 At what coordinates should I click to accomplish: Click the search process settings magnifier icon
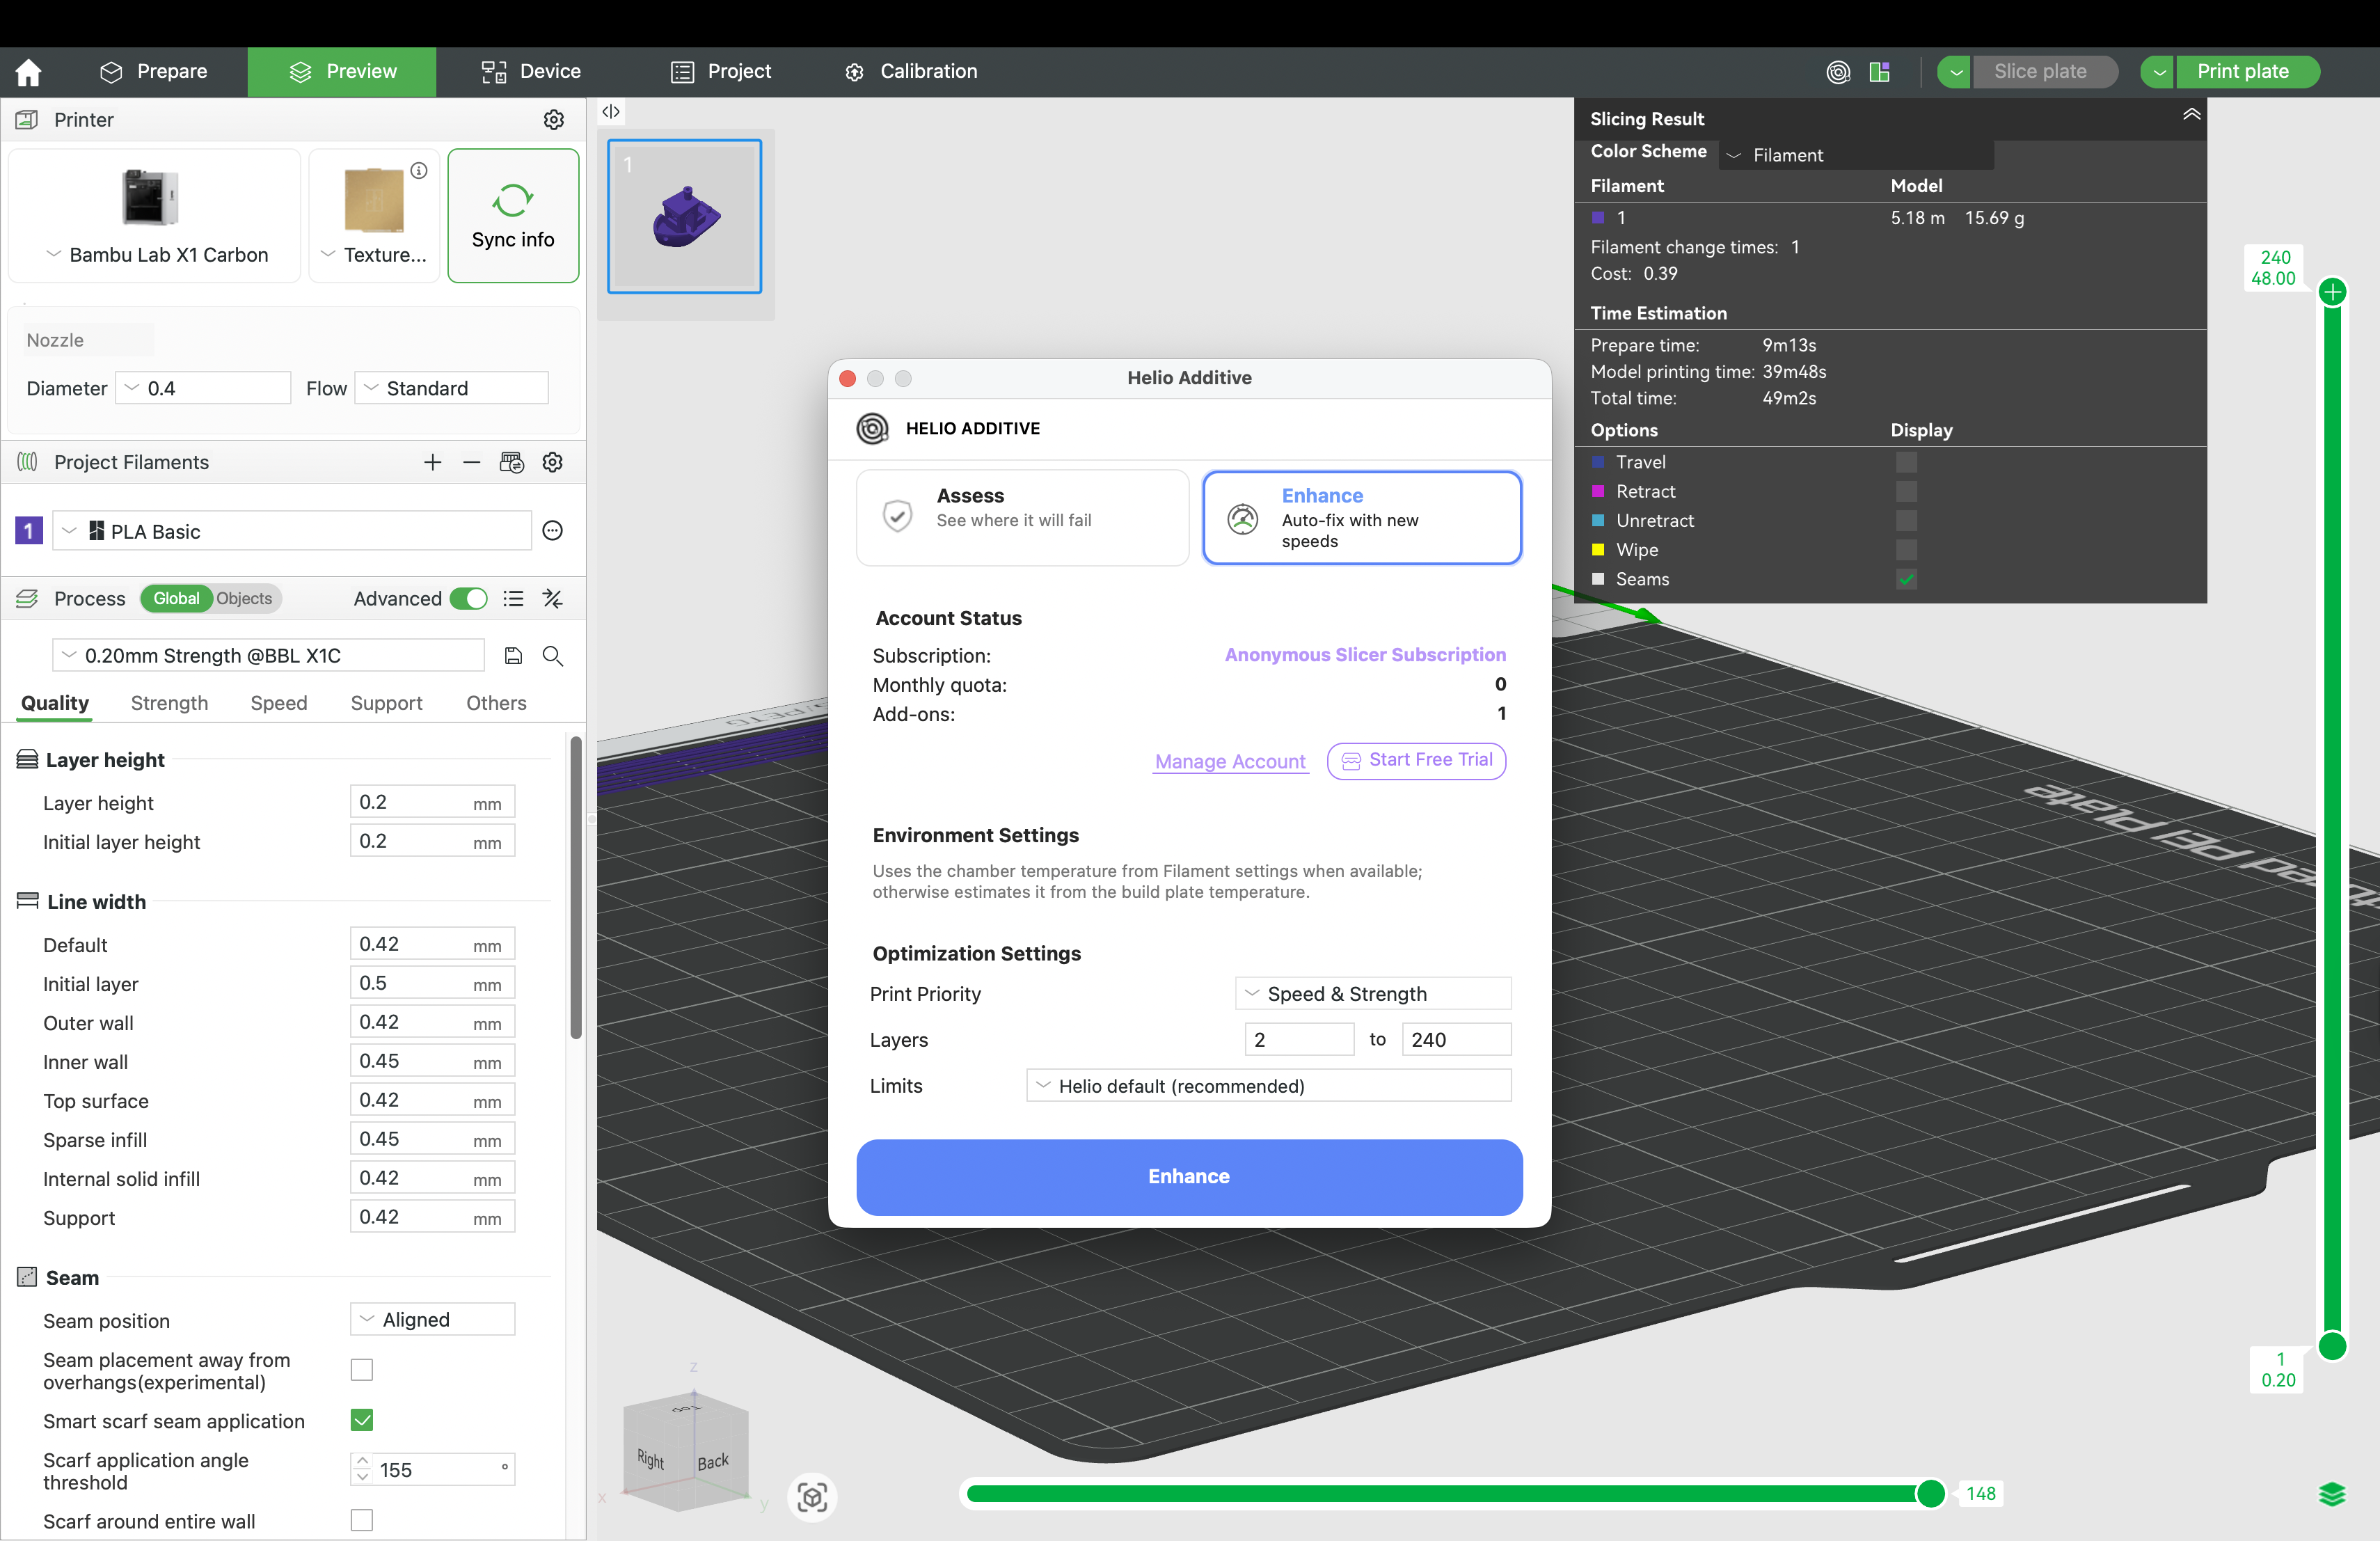tap(553, 656)
